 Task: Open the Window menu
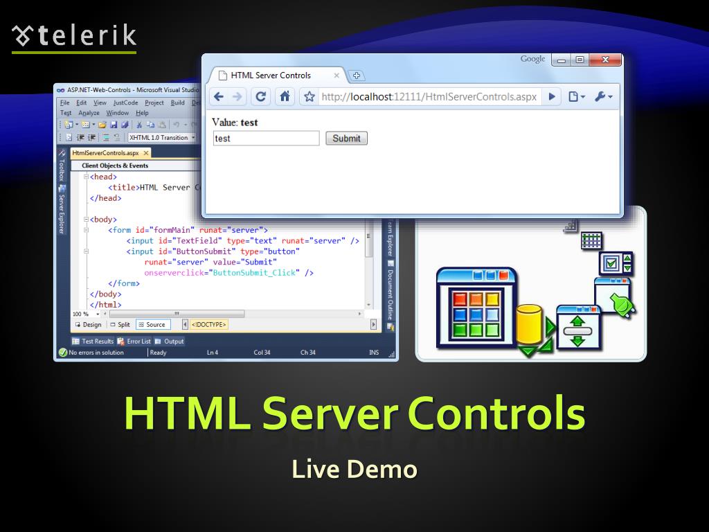click(x=118, y=113)
